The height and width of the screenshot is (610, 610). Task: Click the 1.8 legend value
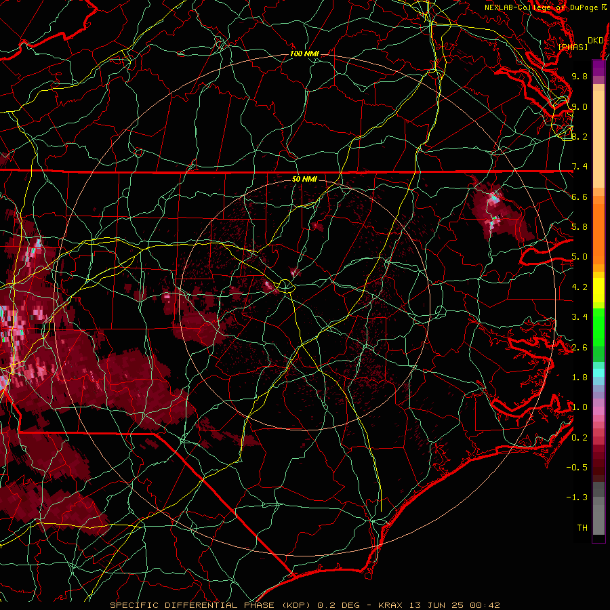pyautogui.click(x=579, y=378)
